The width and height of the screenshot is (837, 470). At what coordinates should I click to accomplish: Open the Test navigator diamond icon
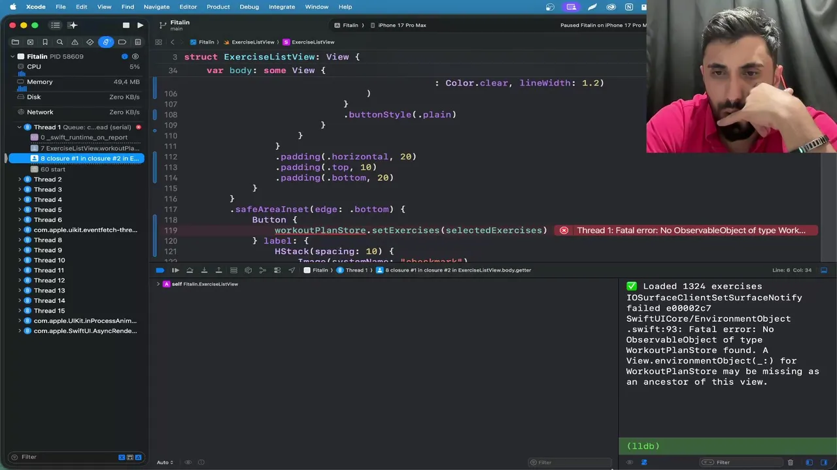point(90,42)
